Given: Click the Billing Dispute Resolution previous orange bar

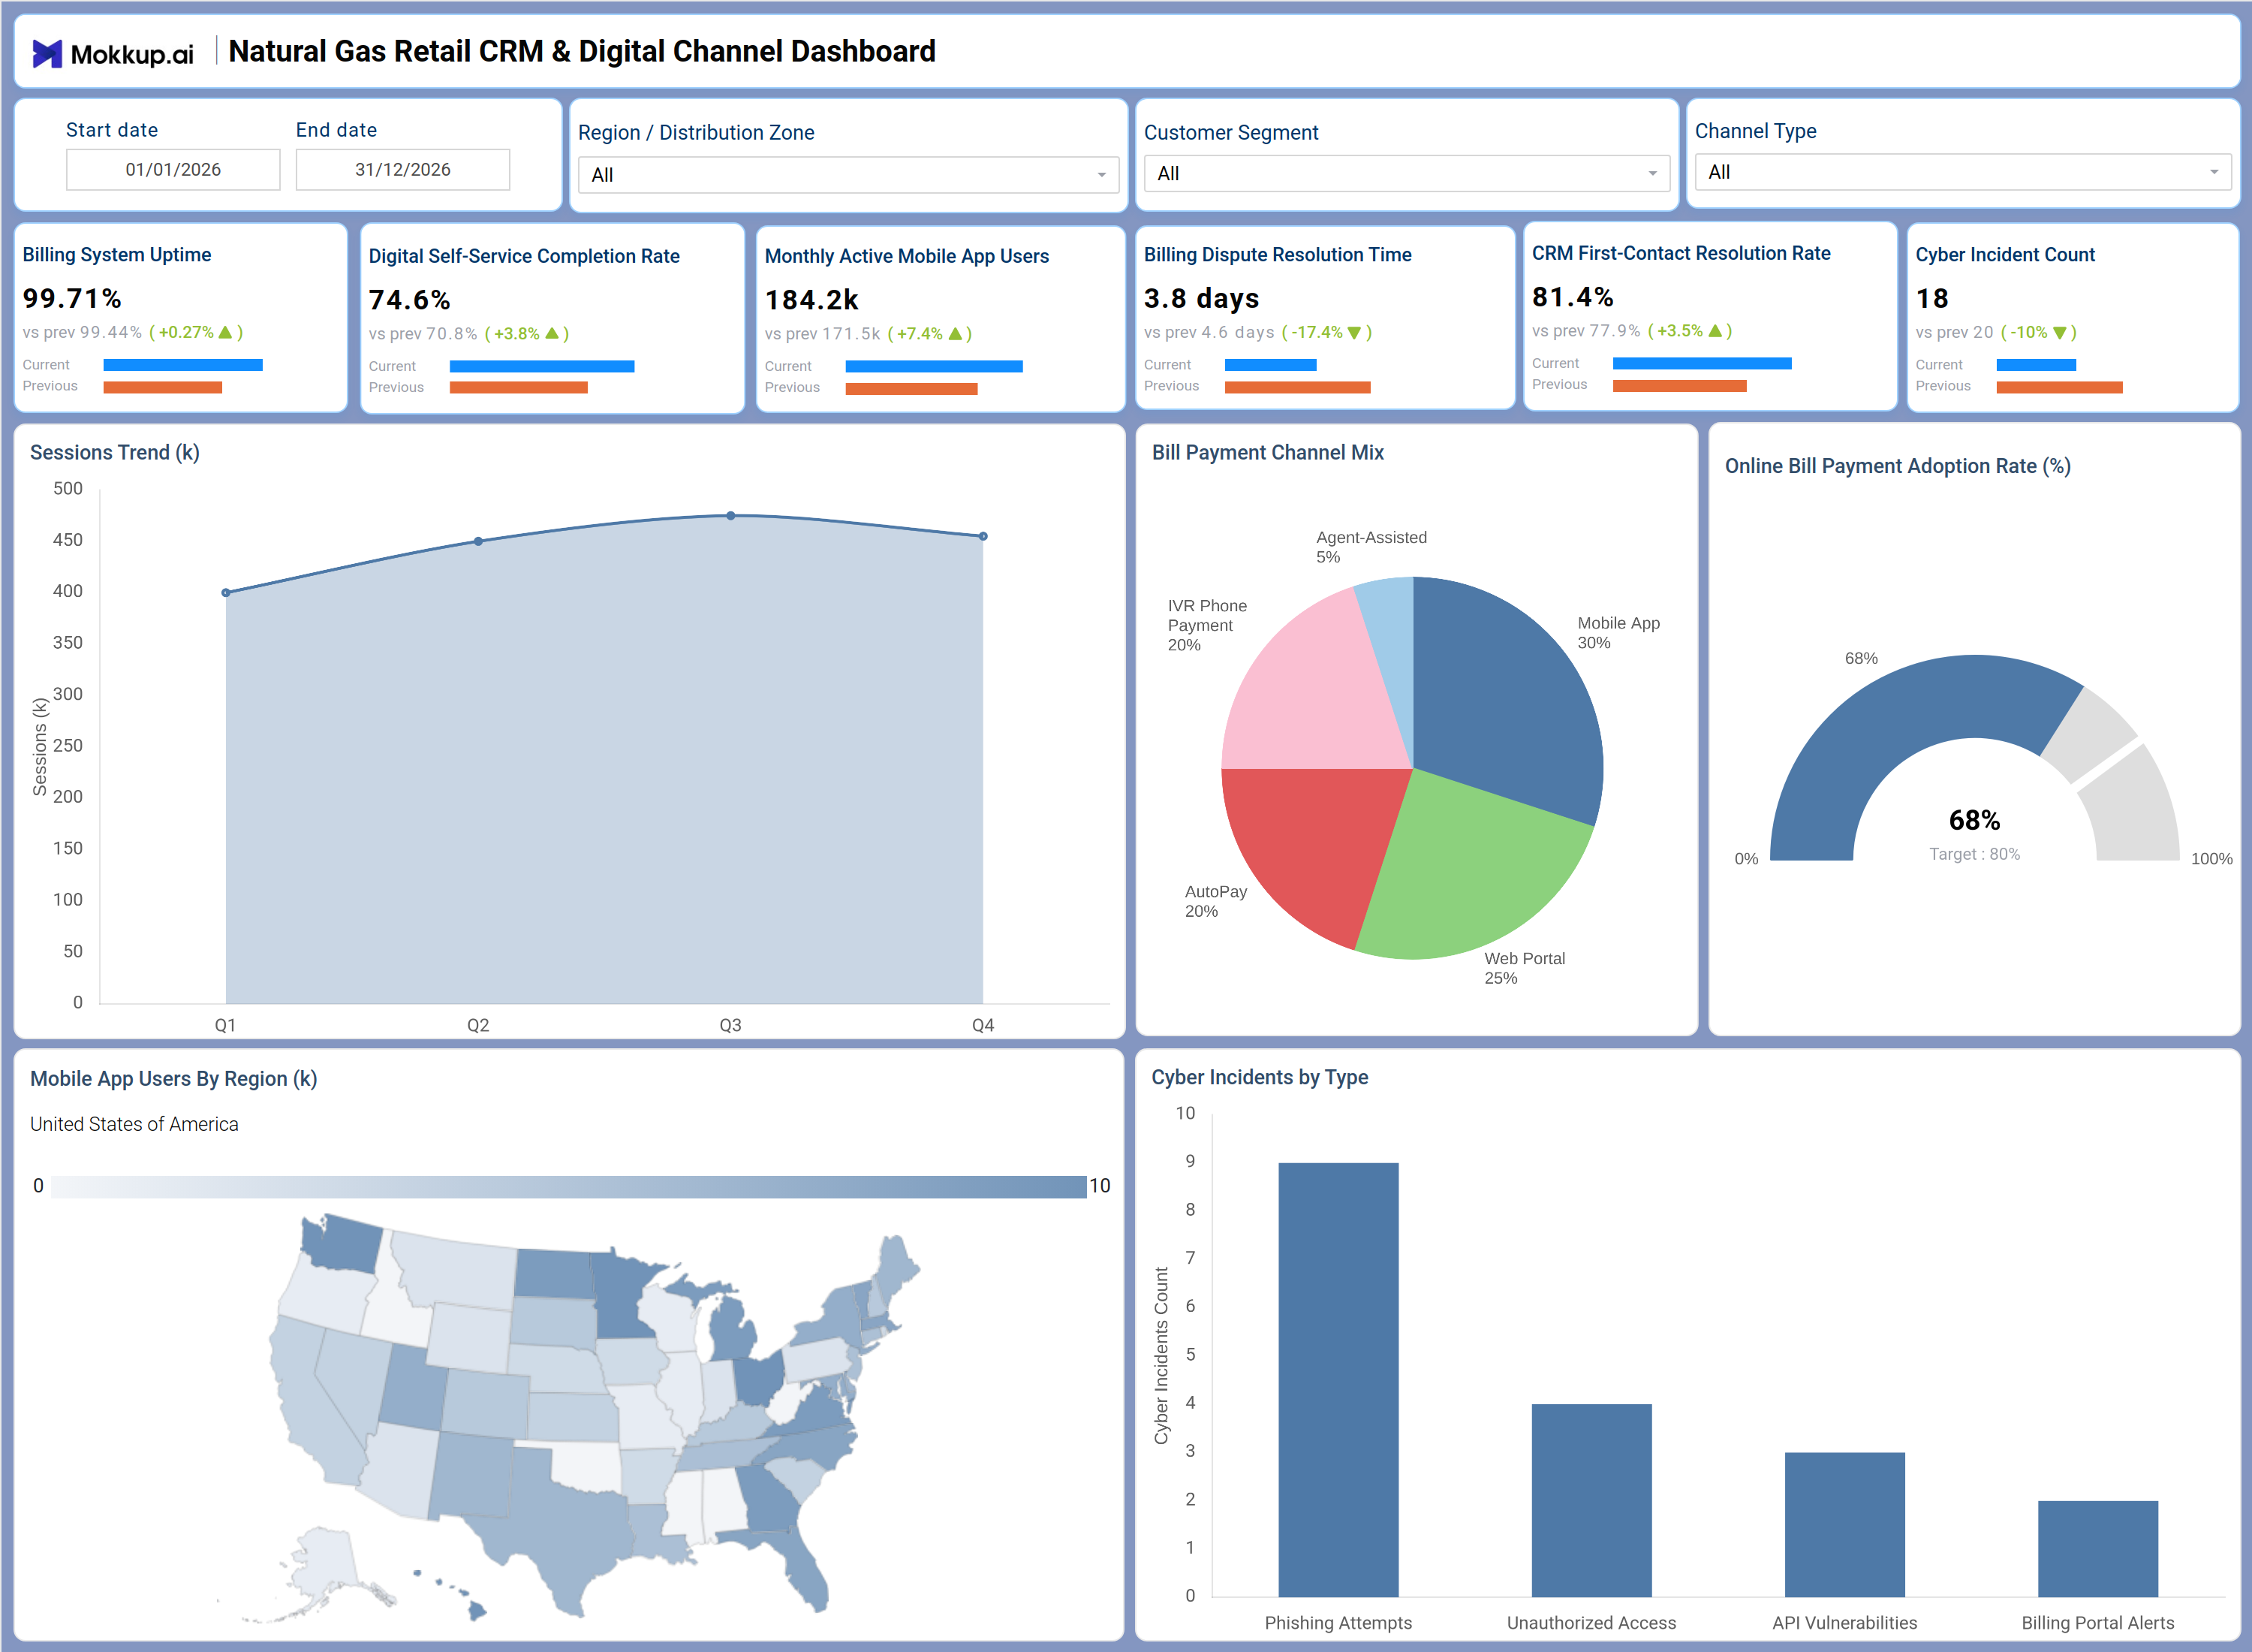Looking at the screenshot, I should click(1297, 387).
